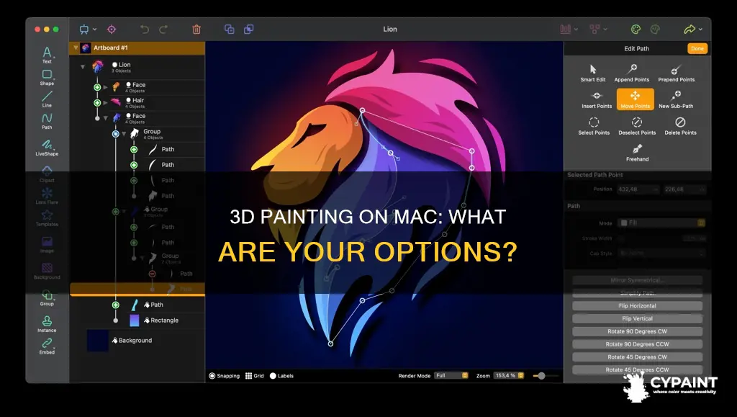Click Select Points tool
This screenshot has width=737, height=417.
pyautogui.click(x=594, y=126)
